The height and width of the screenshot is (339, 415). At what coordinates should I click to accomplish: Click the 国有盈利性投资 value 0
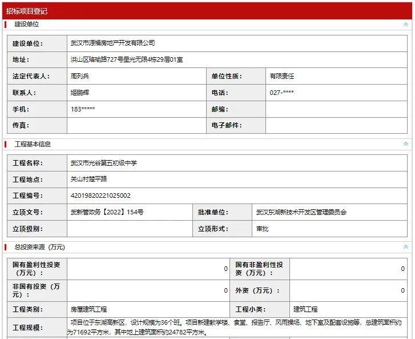225,269
